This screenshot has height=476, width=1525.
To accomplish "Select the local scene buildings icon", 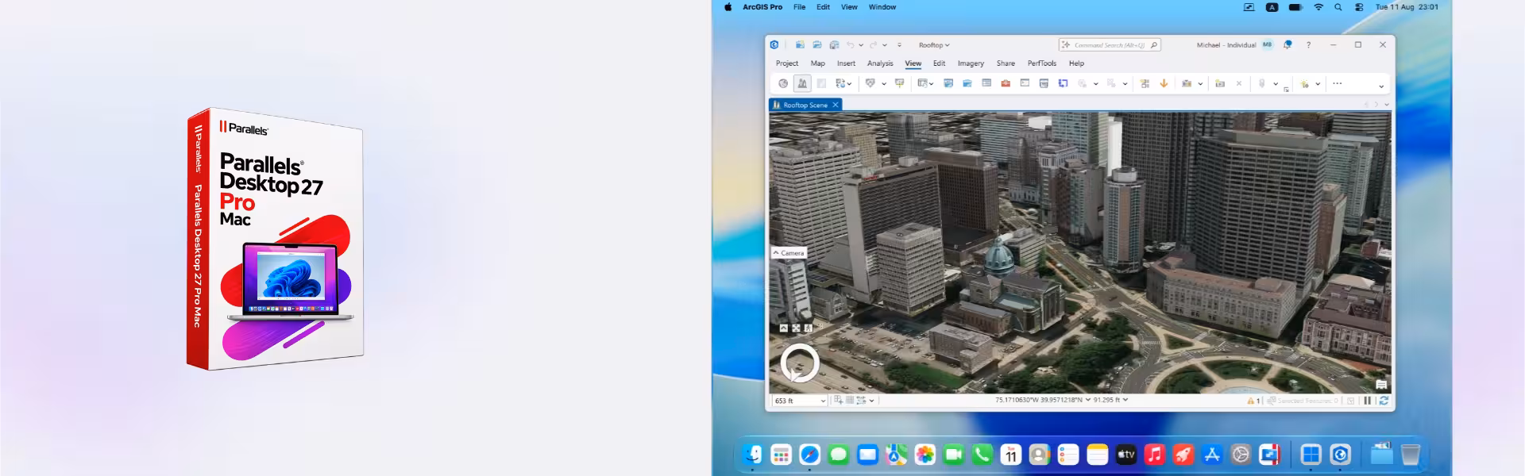I will pyautogui.click(x=802, y=83).
